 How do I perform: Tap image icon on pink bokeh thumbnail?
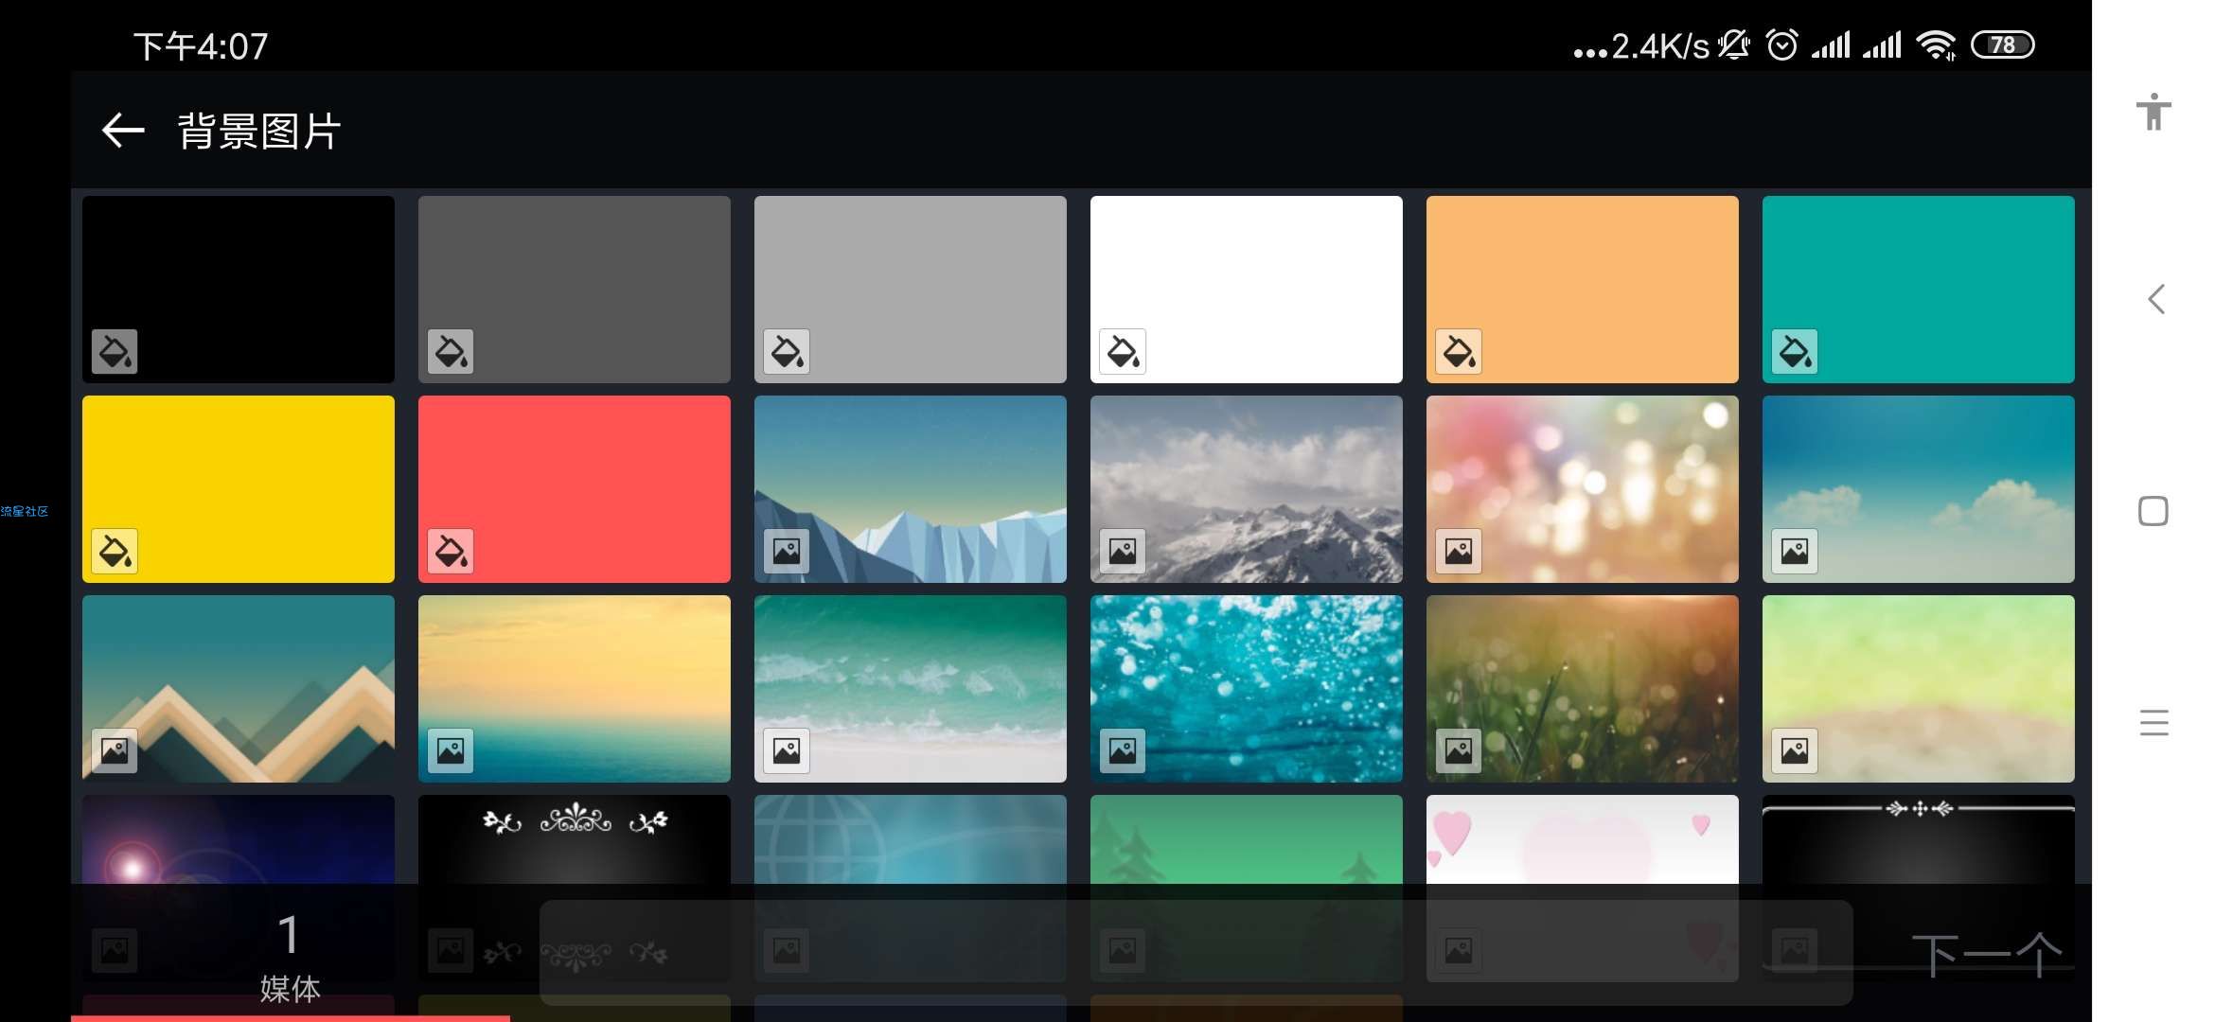(1459, 551)
